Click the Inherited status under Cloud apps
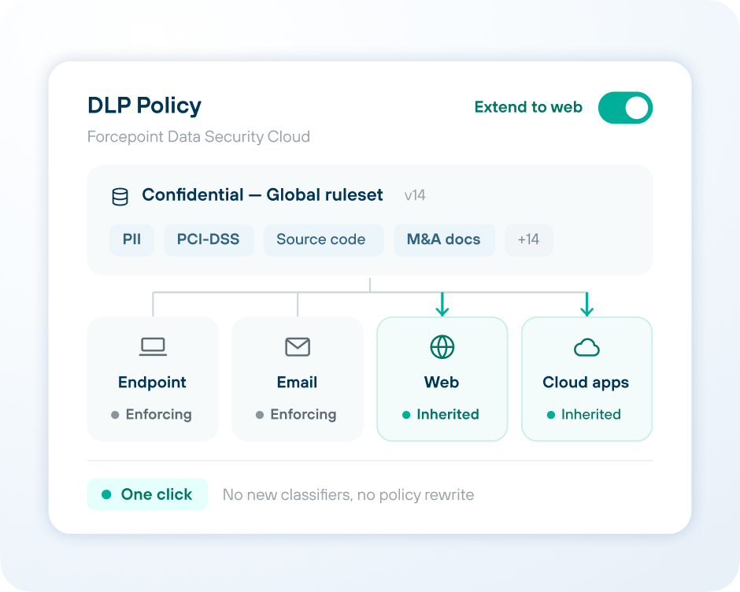 (x=584, y=415)
